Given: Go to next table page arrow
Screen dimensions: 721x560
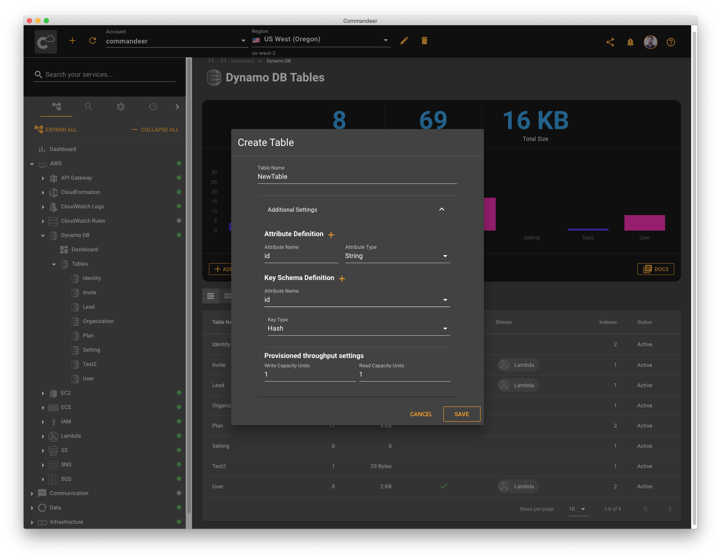Looking at the screenshot, I should [670, 509].
